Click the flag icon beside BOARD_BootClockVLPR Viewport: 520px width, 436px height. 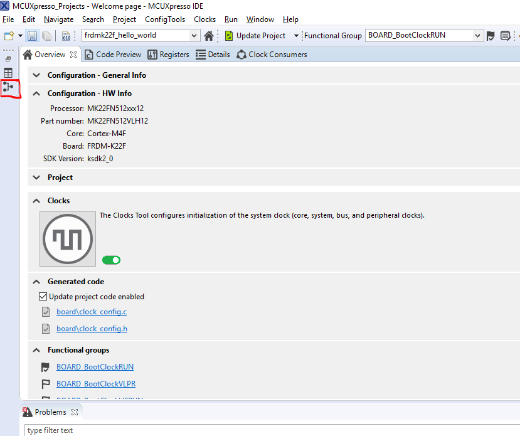[45, 384]
